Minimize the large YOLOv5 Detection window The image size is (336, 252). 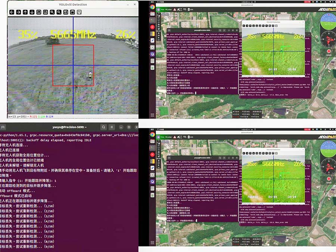(127, 4)
